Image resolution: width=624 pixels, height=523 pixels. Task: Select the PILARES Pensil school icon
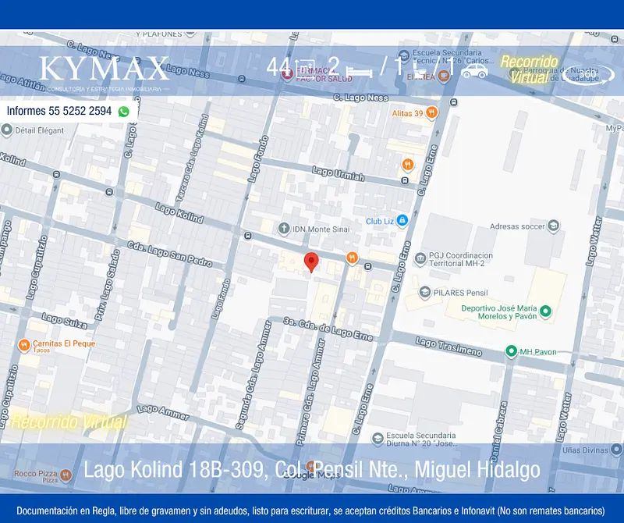tap(425, 293)
